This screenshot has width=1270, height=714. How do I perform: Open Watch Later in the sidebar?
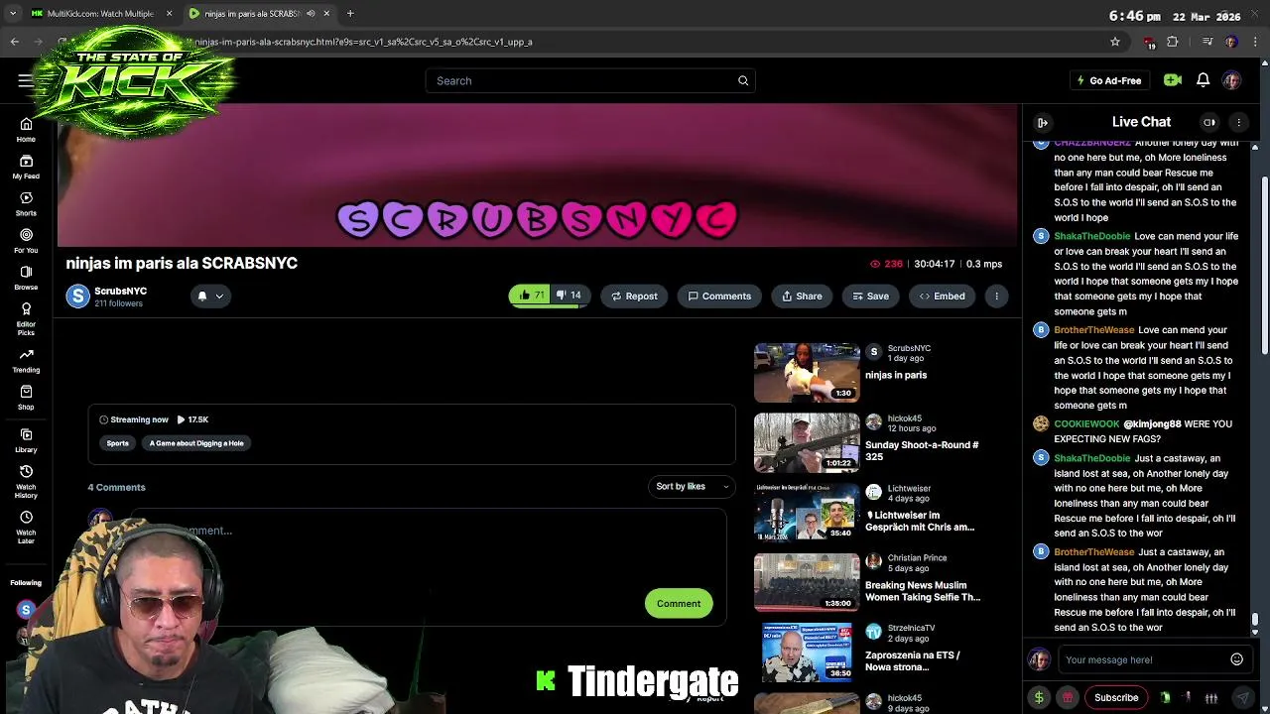(26, 527)
